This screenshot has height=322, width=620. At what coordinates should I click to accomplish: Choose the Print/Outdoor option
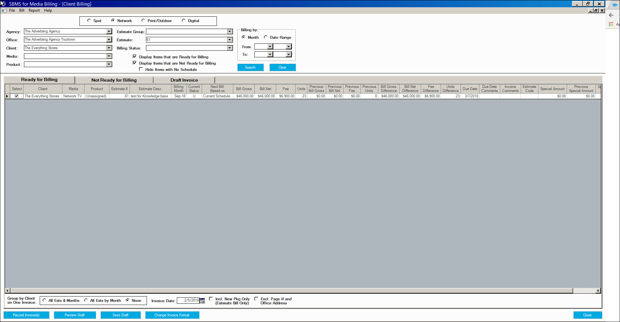click(x=143, y=20)
